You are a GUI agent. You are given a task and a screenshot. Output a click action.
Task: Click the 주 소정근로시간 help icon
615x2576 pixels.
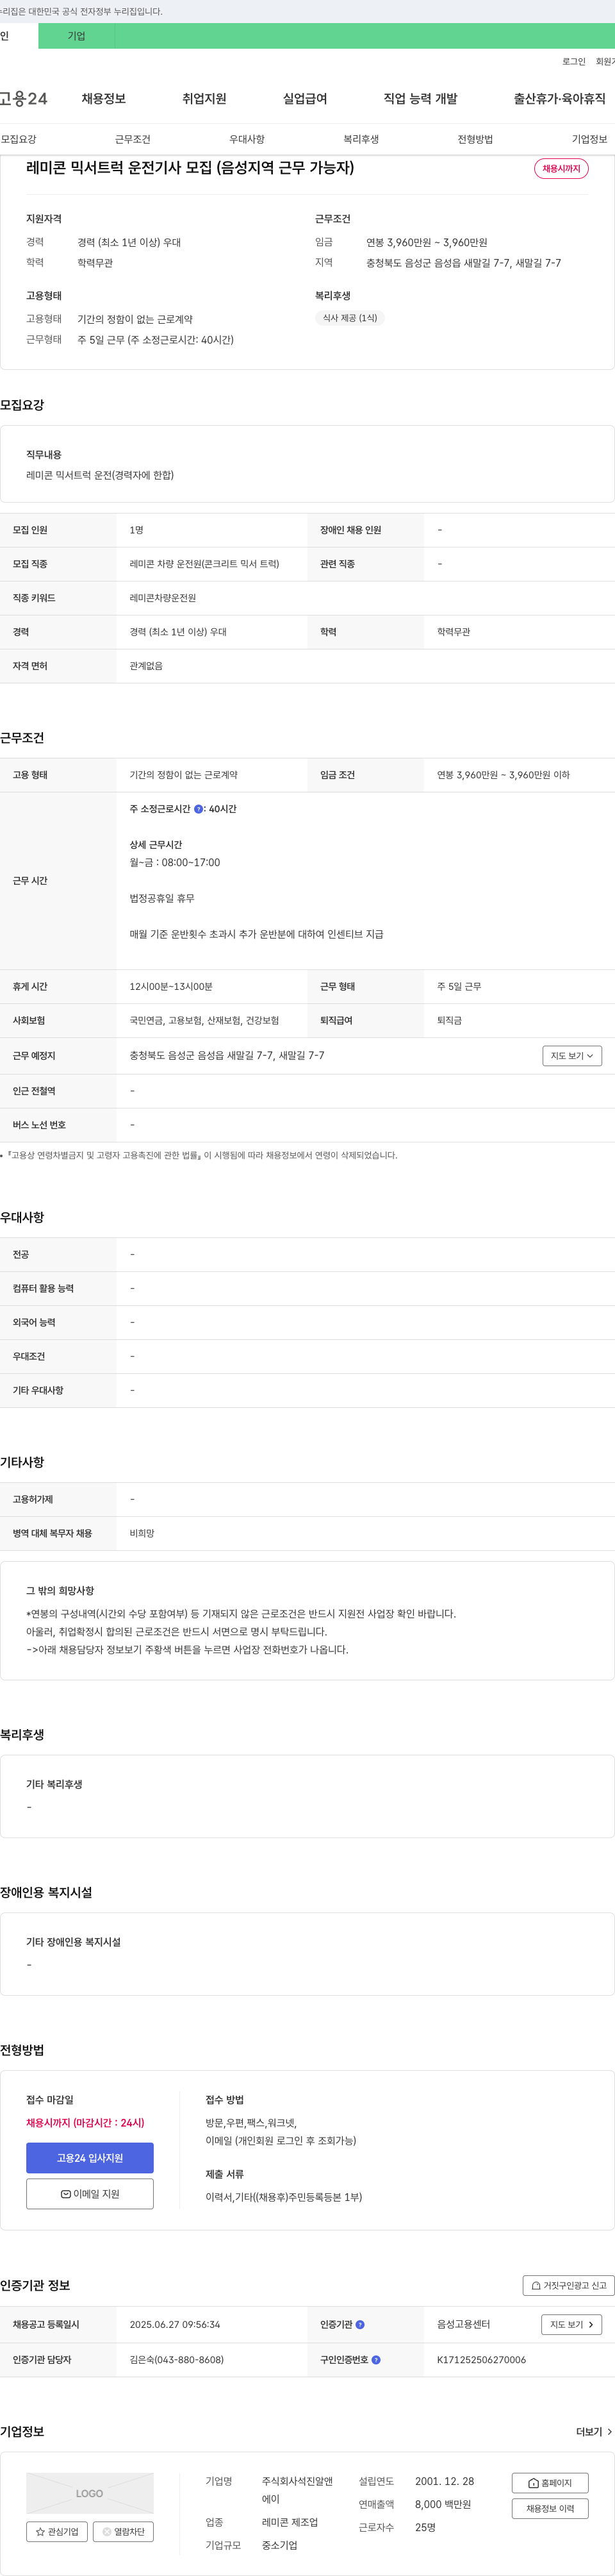click(x=198, y=809)
